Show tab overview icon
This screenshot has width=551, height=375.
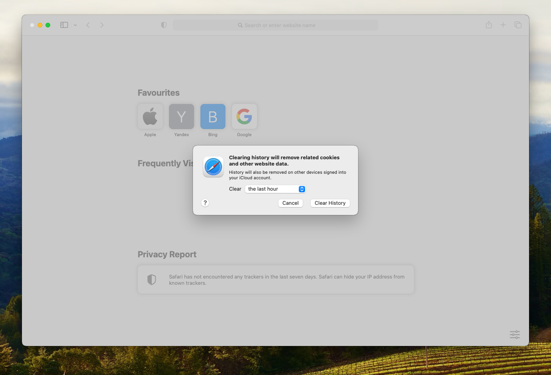[518, 25]
